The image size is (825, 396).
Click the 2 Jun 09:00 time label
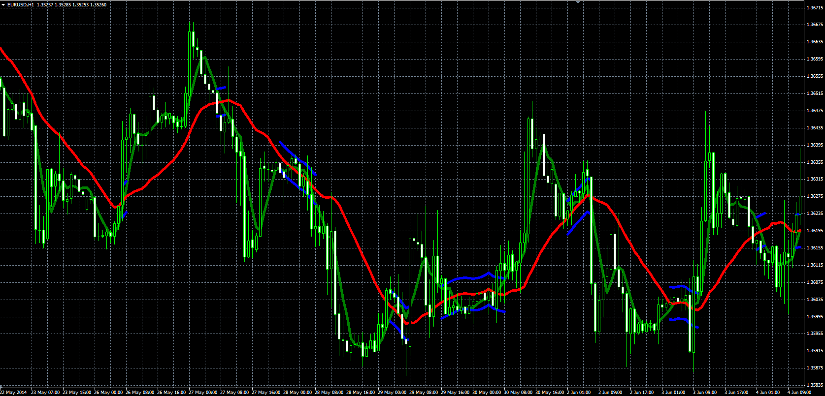point(611,393)
